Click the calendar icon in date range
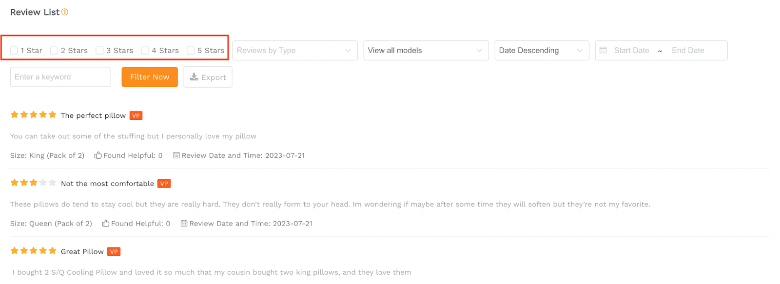This screenshot has height=284, width=780. pyautogui.click(x=603, y=50)
